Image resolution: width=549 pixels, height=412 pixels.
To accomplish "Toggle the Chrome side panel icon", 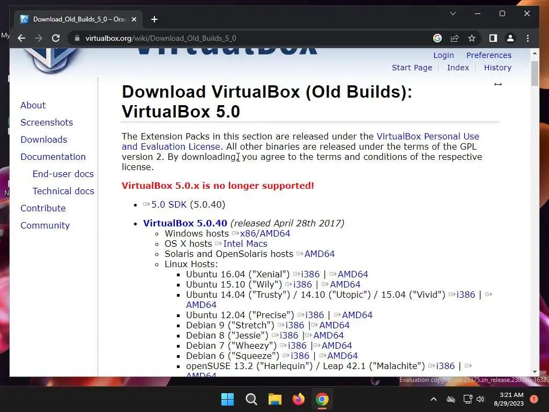I will tap(493, 38).
